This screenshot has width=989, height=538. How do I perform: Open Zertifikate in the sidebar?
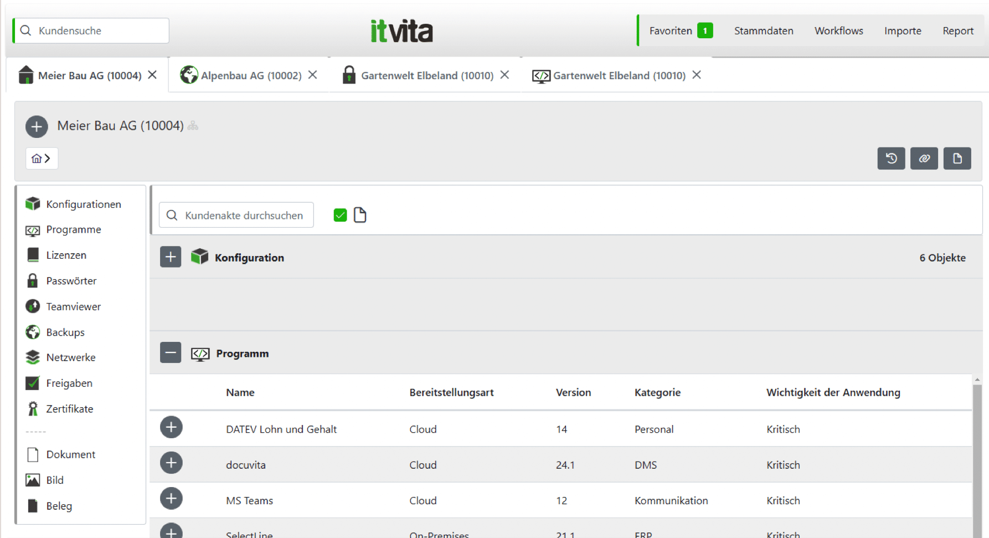(x=69, y=409)
